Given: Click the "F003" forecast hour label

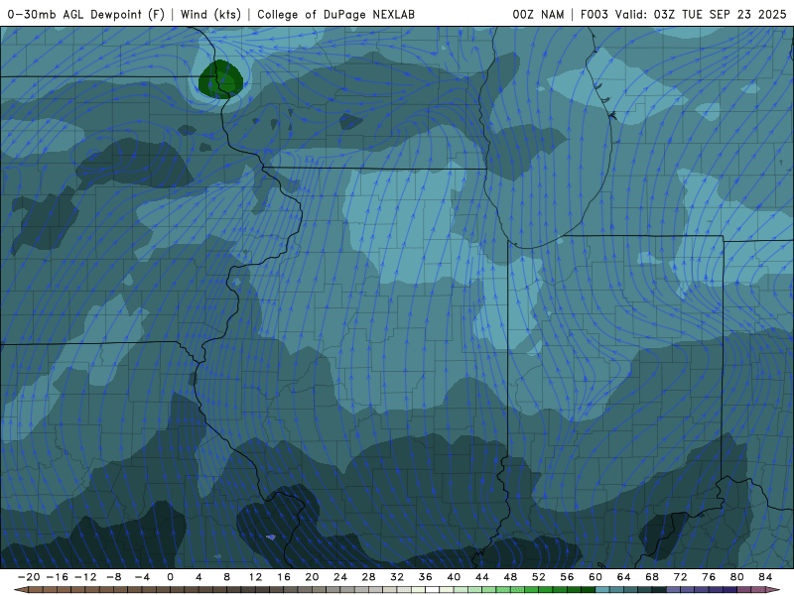Looking at the screenshot, I should (x=594, y=15).
